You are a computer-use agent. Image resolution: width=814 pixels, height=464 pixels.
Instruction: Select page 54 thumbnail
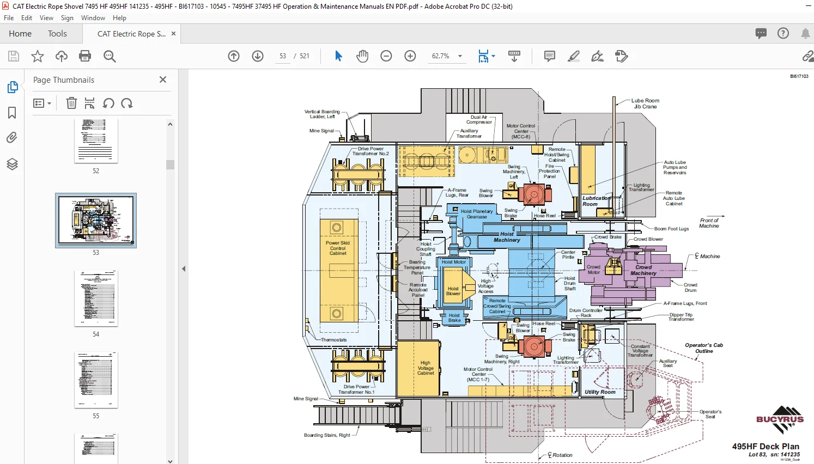tap(96, 298)
